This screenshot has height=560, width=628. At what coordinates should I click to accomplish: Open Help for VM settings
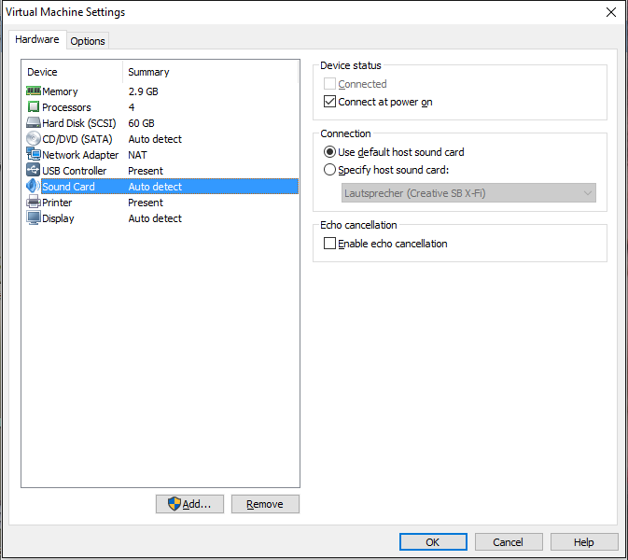point(584,542)
